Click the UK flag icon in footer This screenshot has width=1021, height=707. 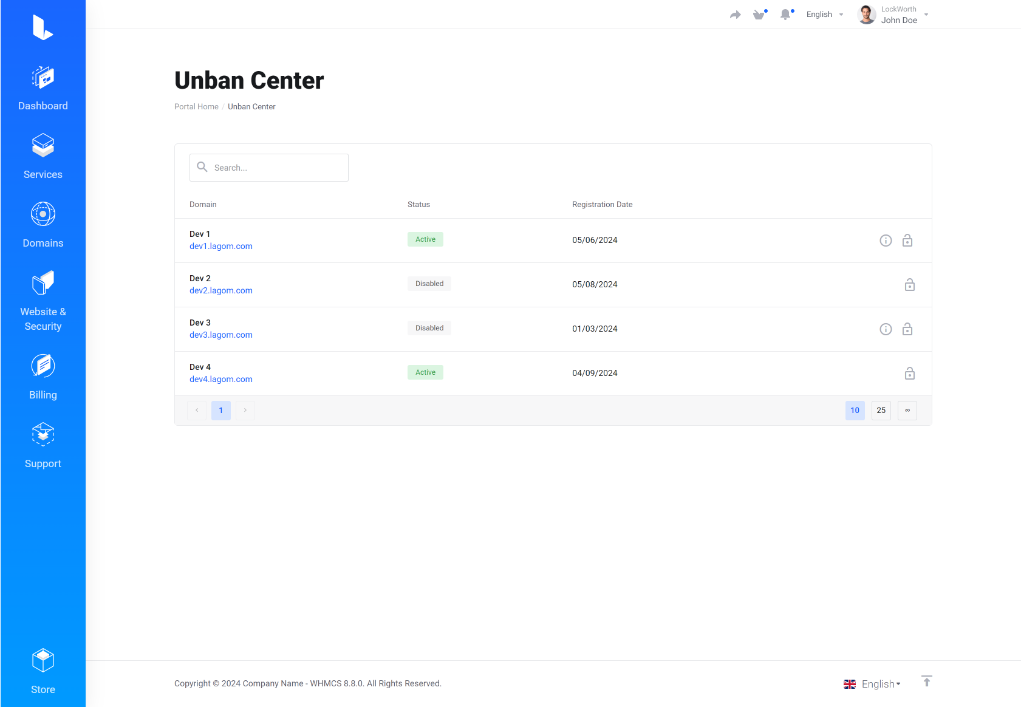point(850,684)
